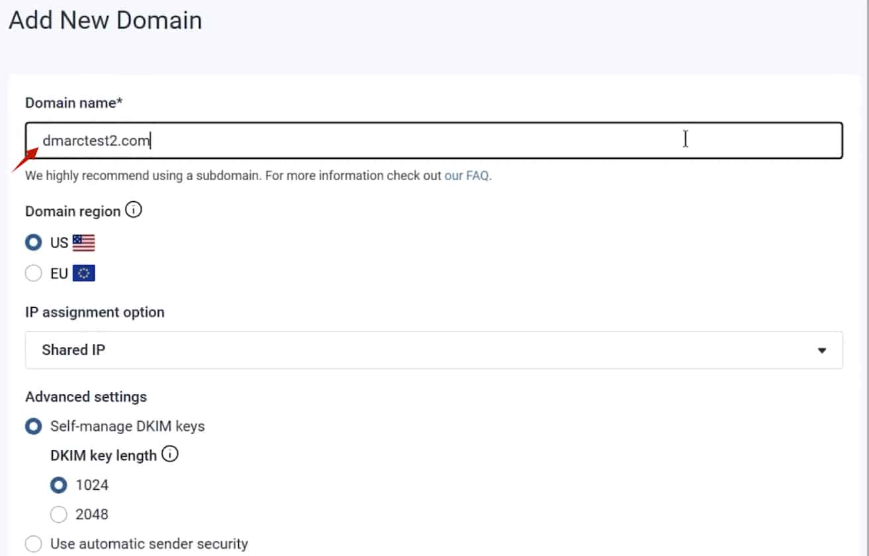Click the Add New Domain heading
Viewport: 869px width, 556px height.
[x=105, y=21]
